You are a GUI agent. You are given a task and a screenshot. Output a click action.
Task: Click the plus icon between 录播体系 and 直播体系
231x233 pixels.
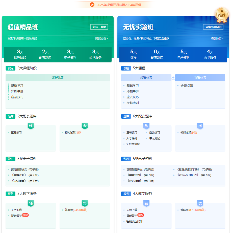(x=173, y=77)
